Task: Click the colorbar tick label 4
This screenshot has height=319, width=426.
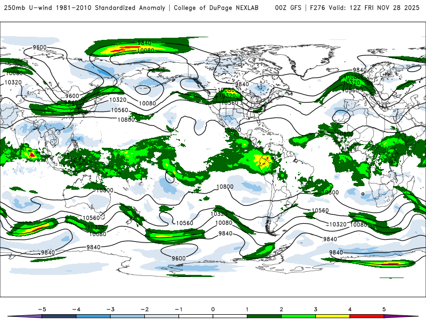Action: tap(350, 309)
